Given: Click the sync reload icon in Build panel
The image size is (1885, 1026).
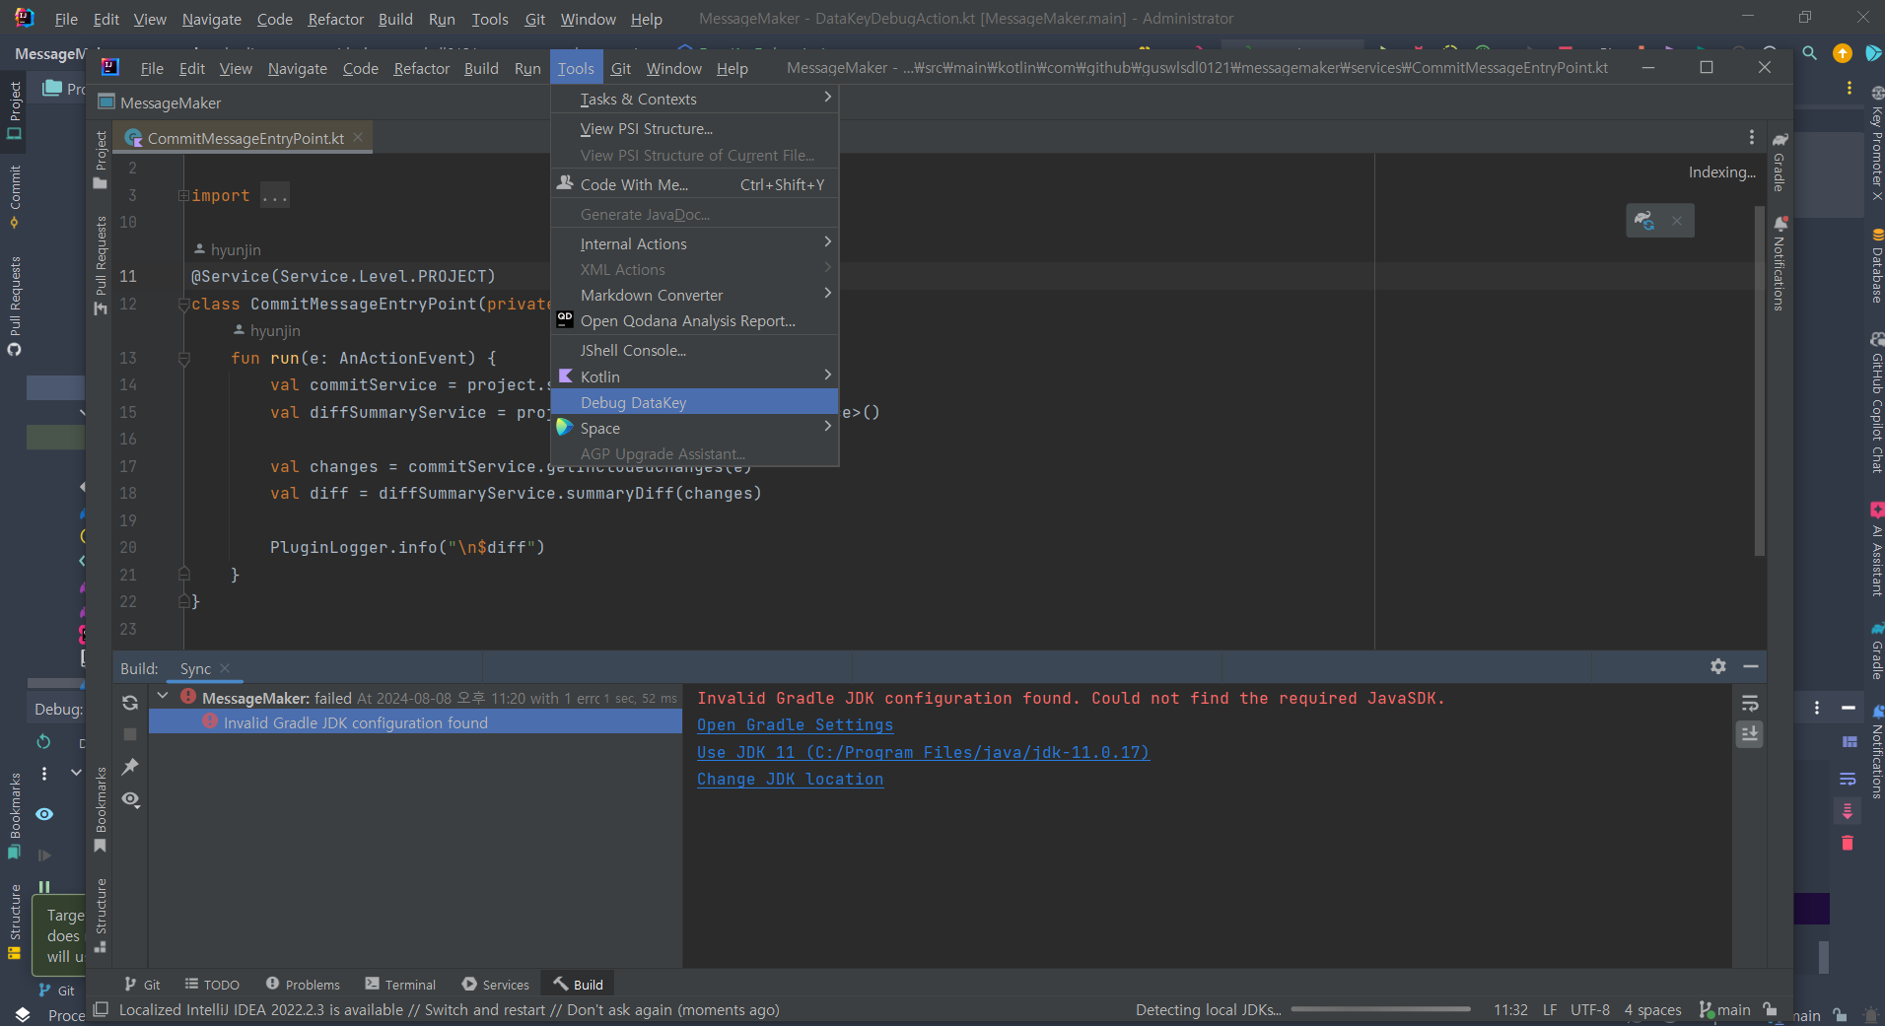Looking at the screenshot, I should coord(130,703).
